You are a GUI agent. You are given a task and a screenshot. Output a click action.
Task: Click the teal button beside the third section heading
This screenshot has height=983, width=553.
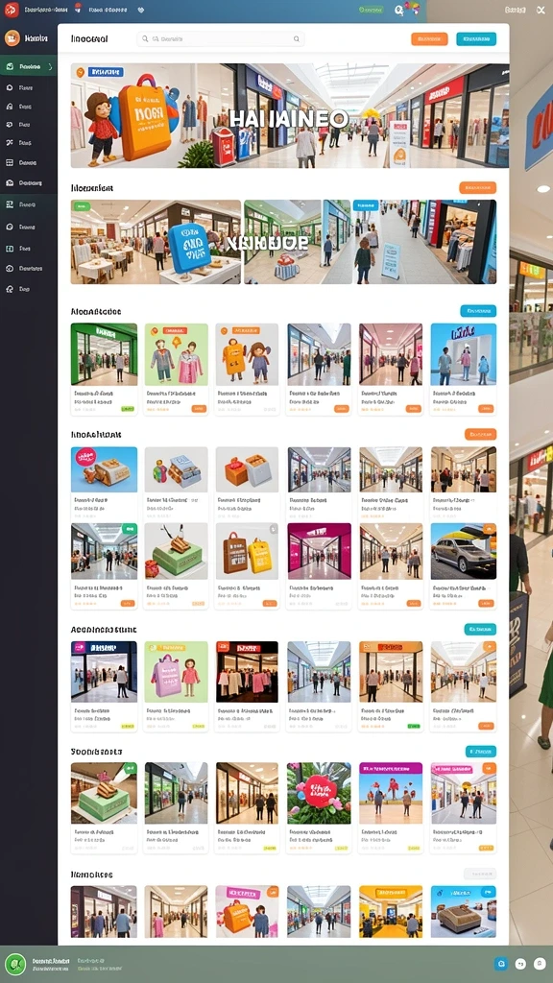[x=478, y=310]
